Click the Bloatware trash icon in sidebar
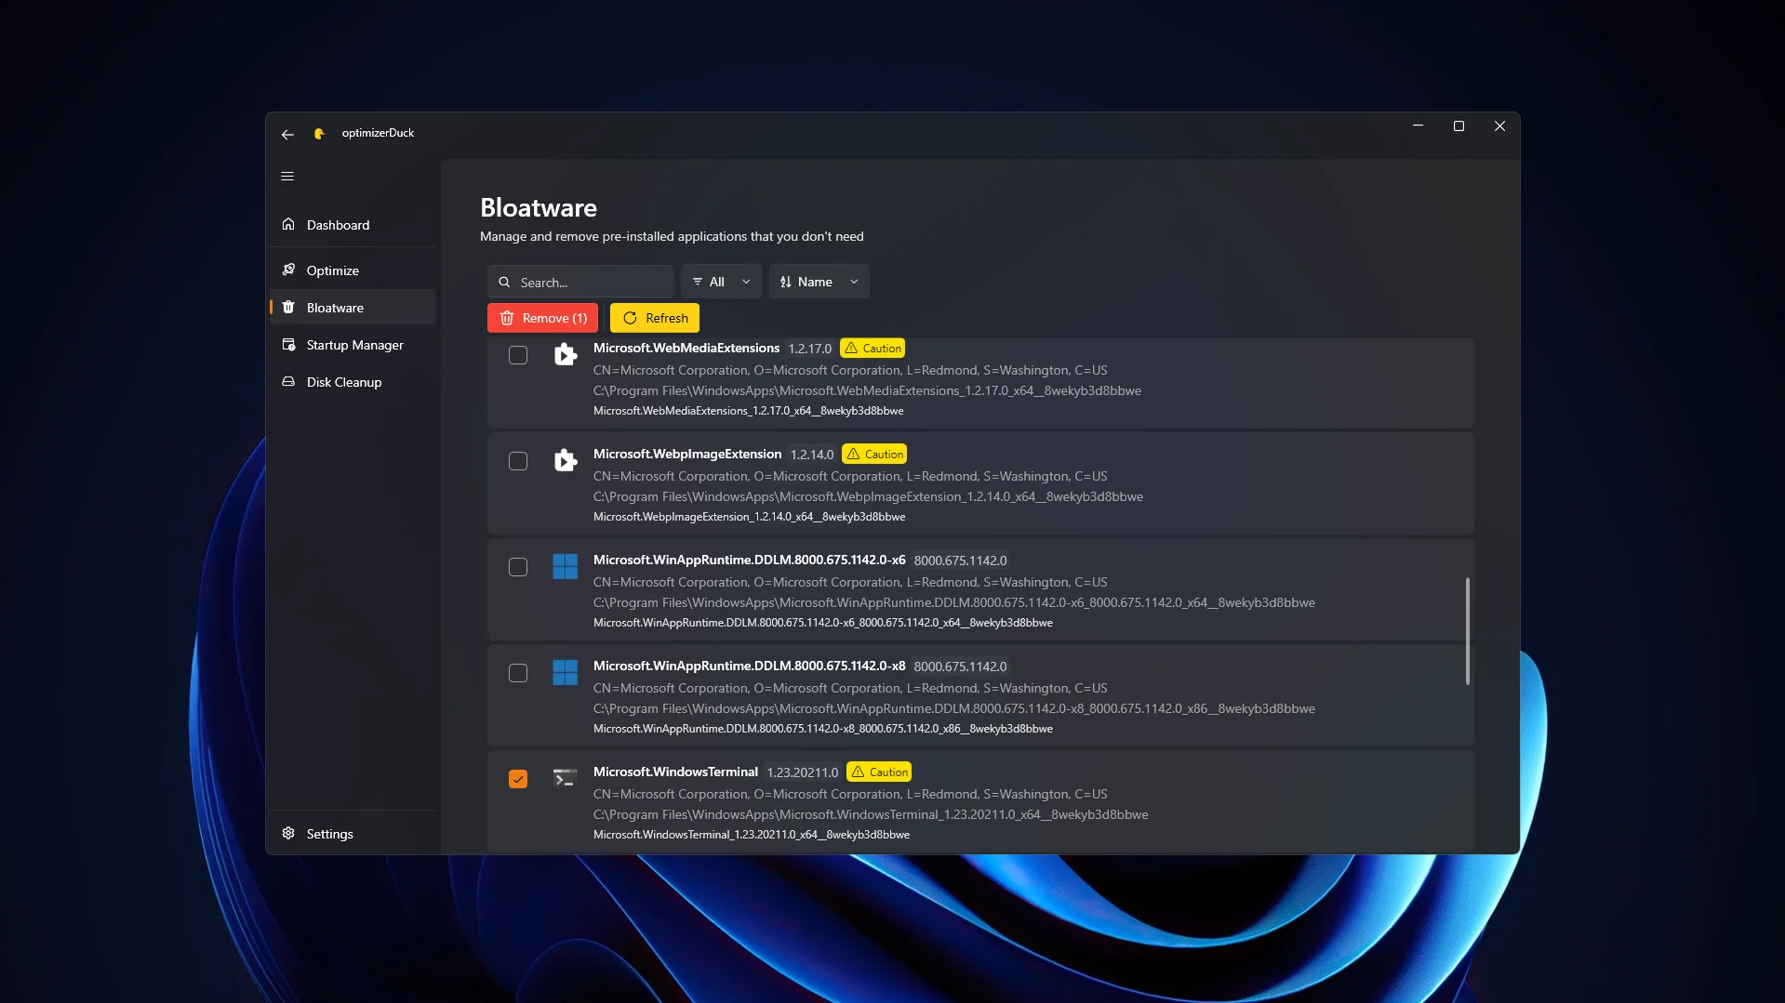Viewport: 1785px width, 1003px height. 288,308
